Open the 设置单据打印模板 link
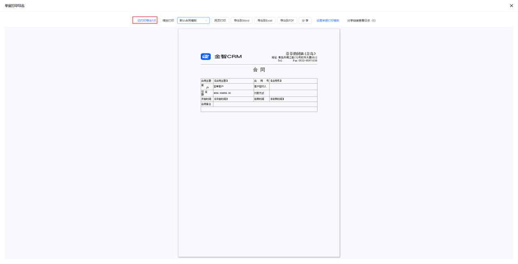This screenshot has width=518, height=264. 328,20
